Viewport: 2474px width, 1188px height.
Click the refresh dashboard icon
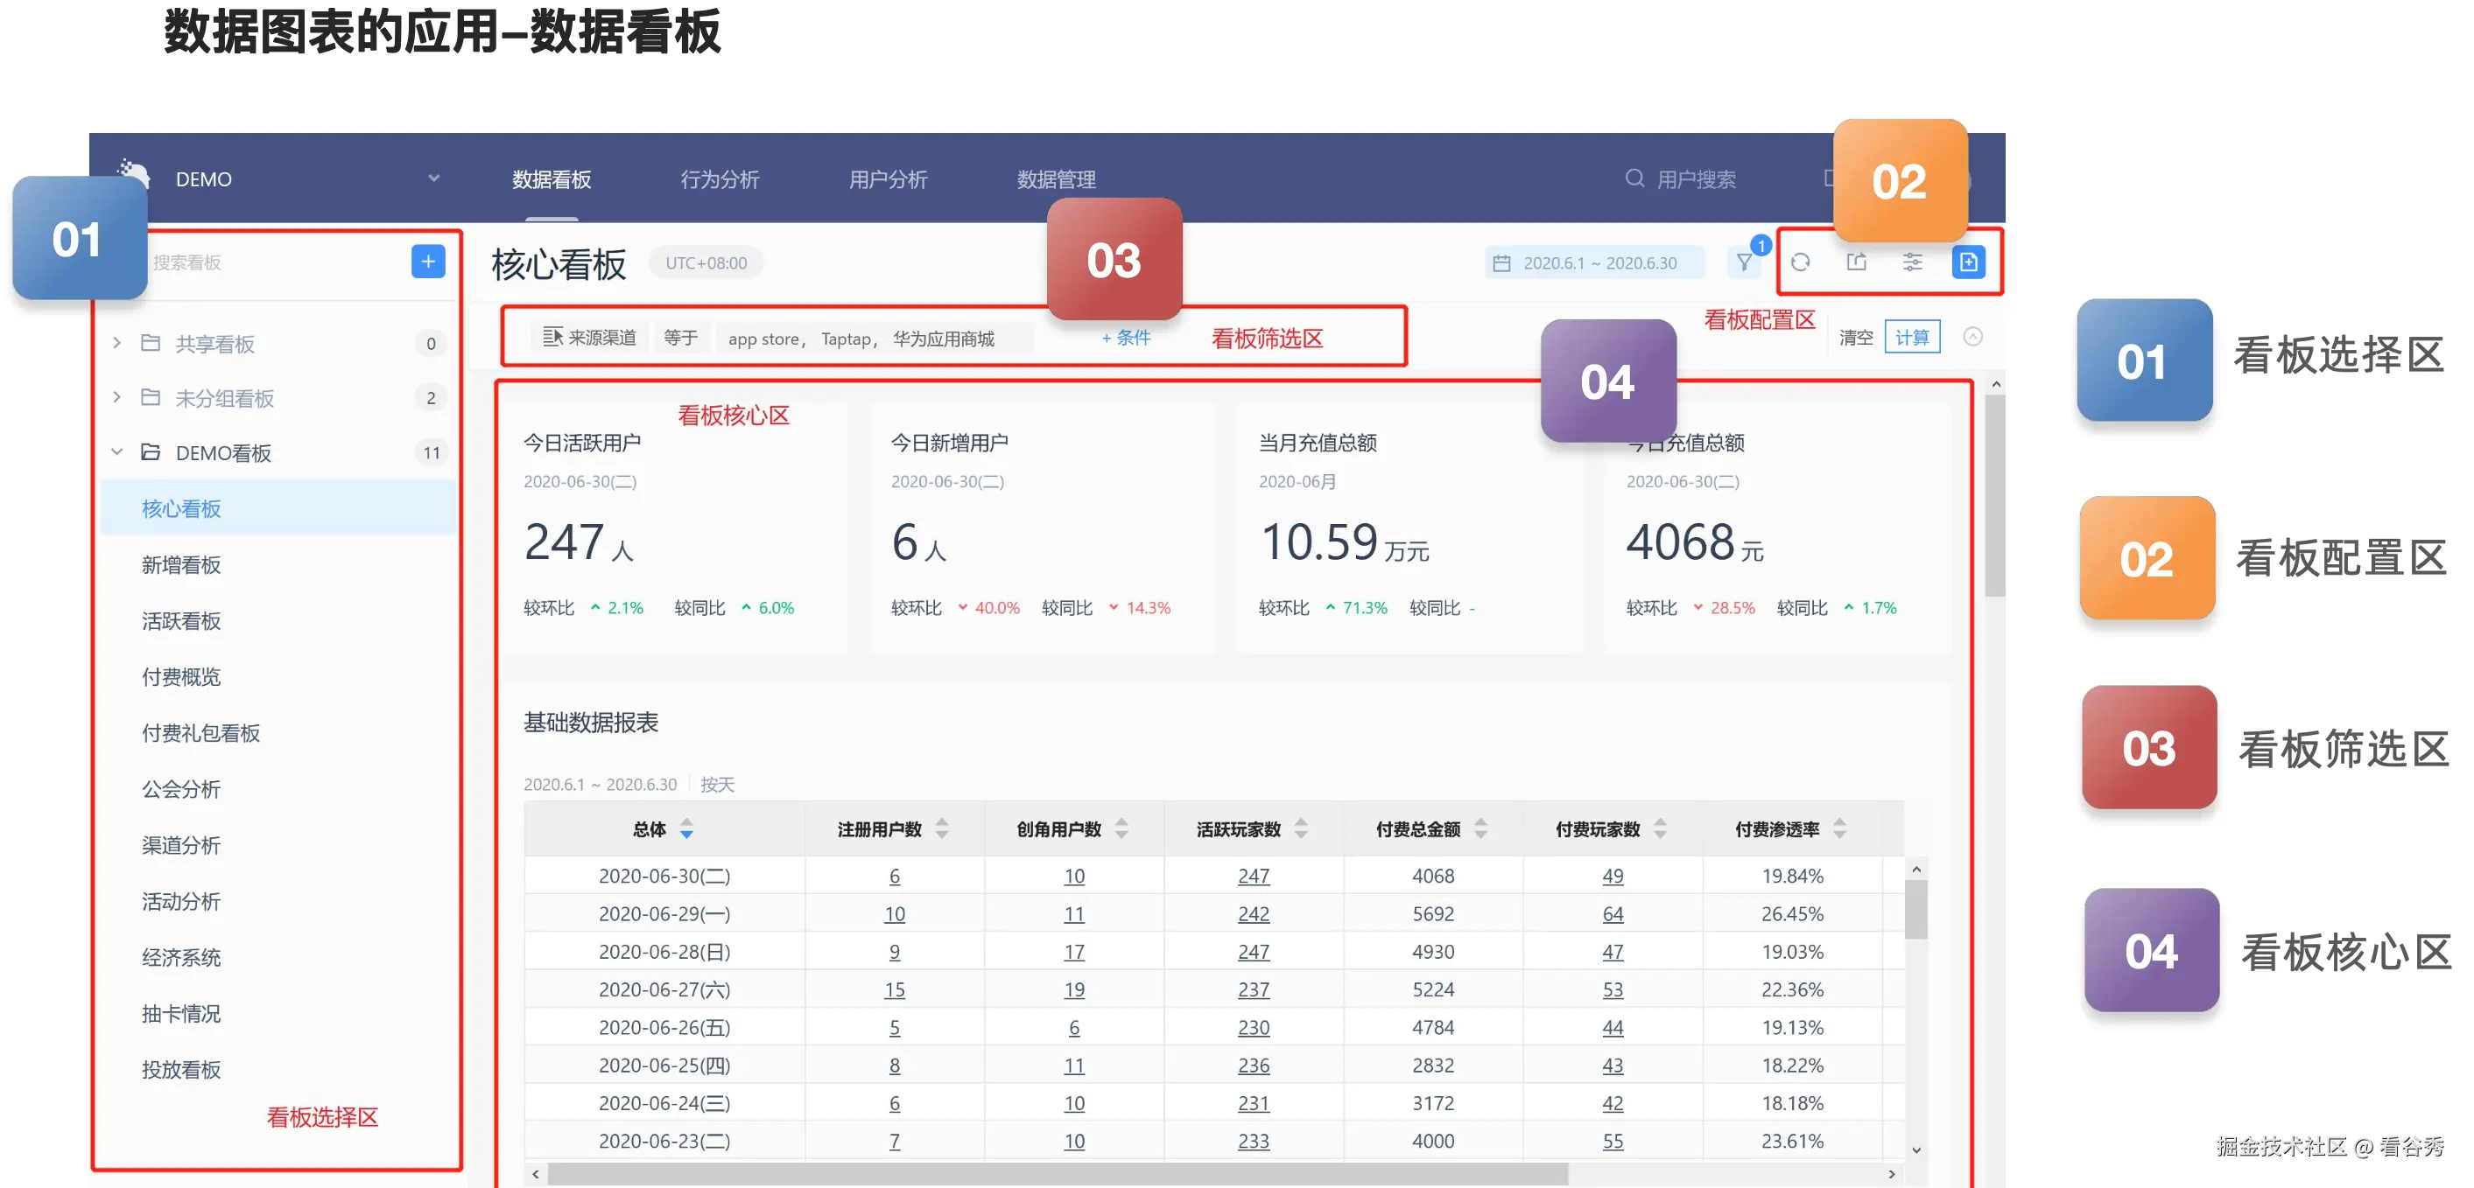click(1803, 263)
